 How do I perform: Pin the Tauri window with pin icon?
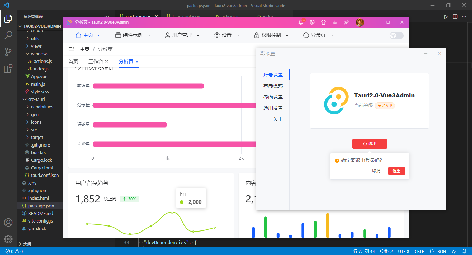click(346, 22)
